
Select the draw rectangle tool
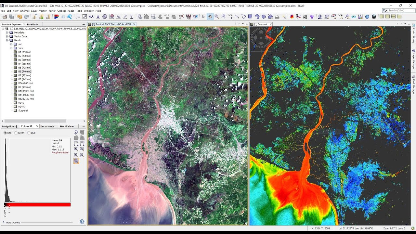[250, 17]
